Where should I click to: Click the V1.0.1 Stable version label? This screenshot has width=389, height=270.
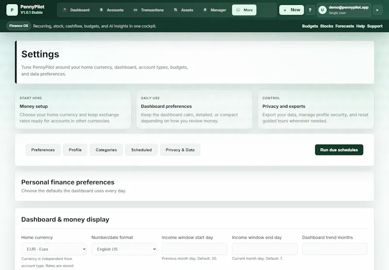pos(32,13)
